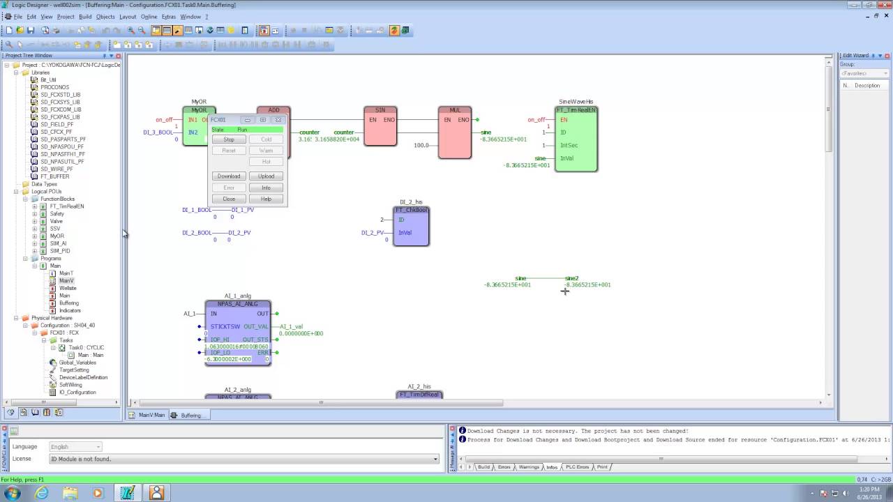This screenshot has width=893, height=502.
Task: Click the Windows Start button
Action: tap(13, 493)
